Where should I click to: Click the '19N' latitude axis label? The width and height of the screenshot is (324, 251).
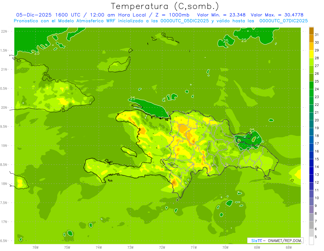(x=4, y=146)
